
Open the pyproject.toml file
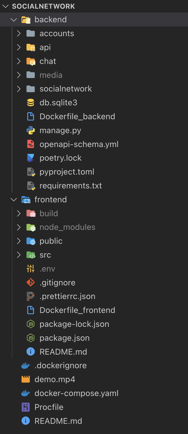pos(67,172)
